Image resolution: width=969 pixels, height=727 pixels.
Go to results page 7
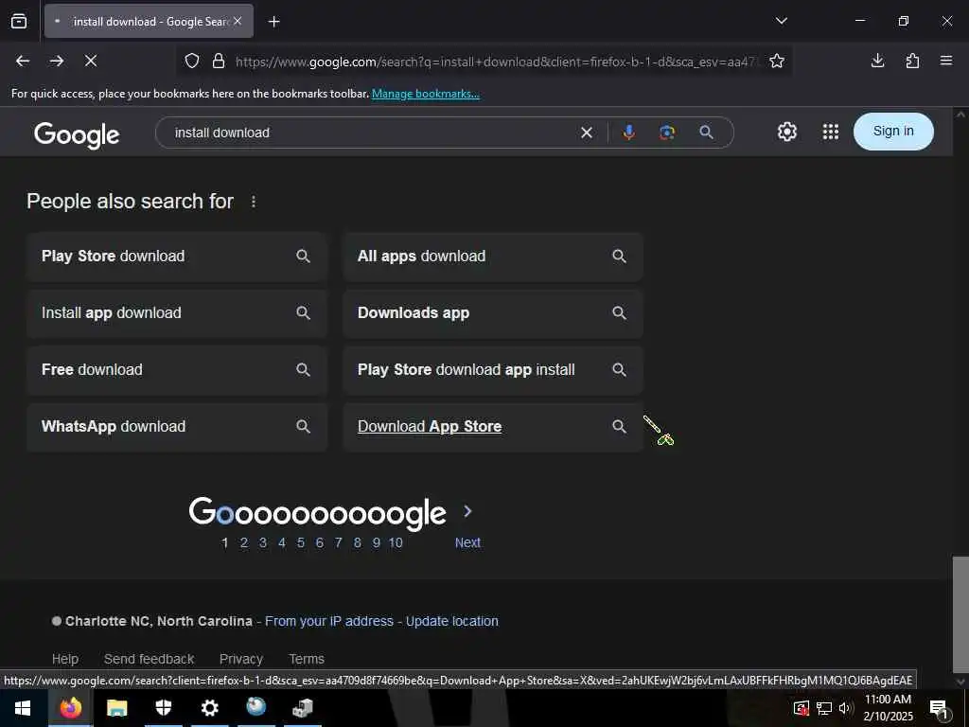[x=338, y=542]
